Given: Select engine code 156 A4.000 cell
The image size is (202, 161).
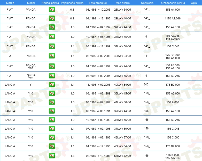Looking at the screenshot, I should (x=173, y=10).
